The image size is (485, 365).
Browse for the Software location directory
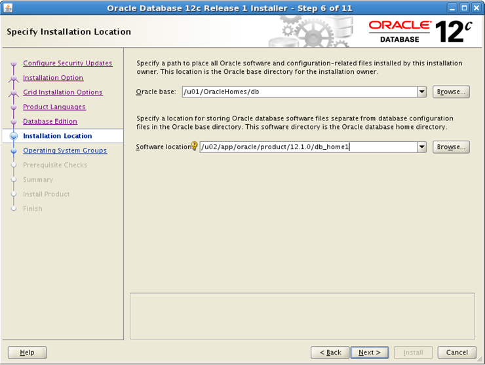pyautogui.click(x=451, y=147)
